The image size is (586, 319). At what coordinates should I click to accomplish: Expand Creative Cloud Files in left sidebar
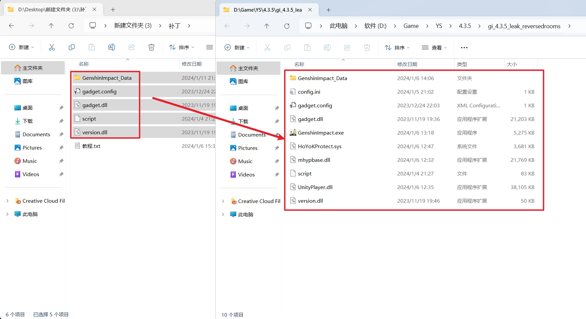pos(7,201)
